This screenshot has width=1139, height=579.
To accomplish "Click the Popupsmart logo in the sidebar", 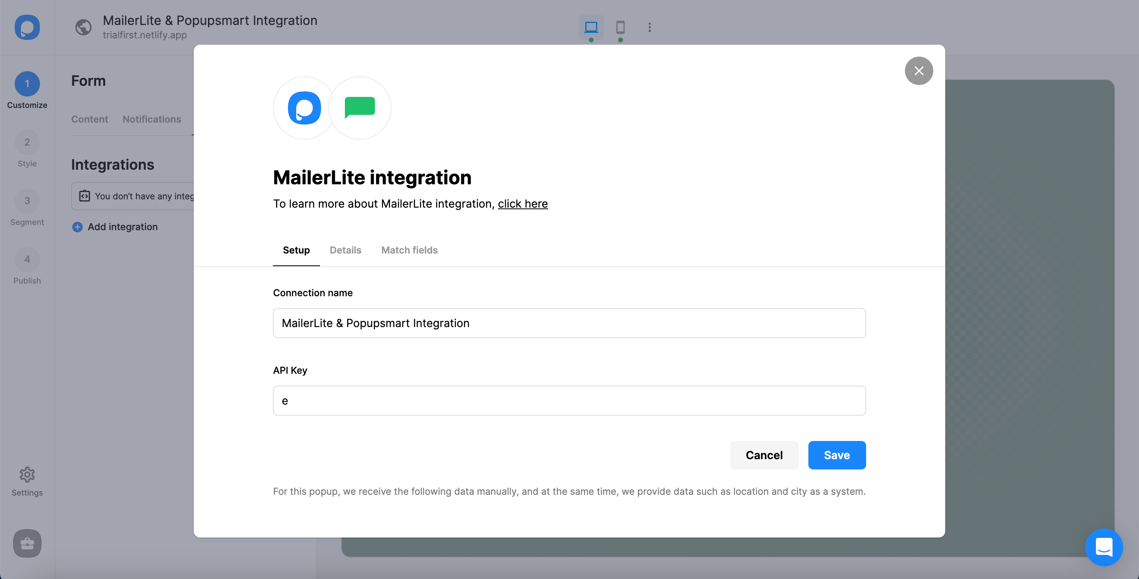I will [27, 27].
